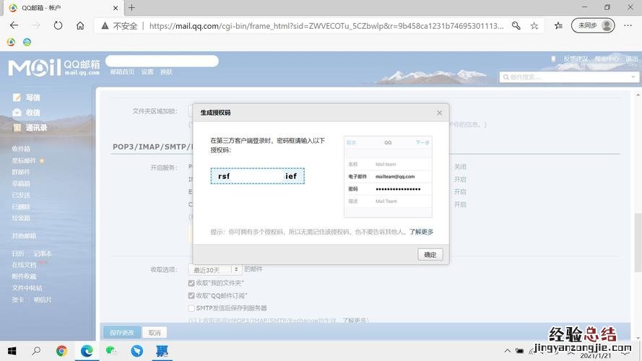Open the Windows Start menu
The height and width of the screenshot is (361, 642).
pyautogui.click(x=12, y=351)
